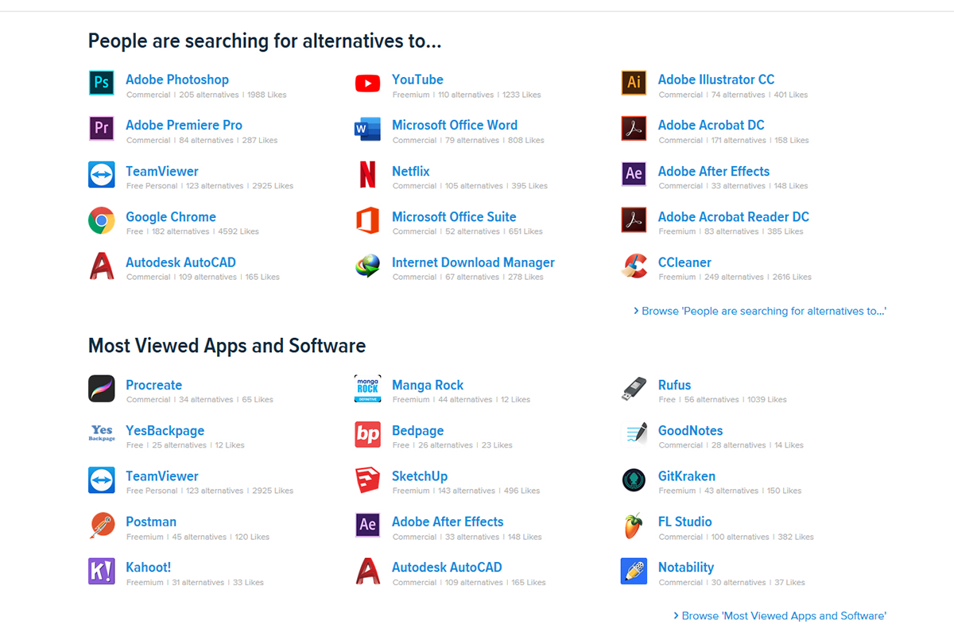Open the CCleaner link
Viewport: 954px width, 644px height.
[x=684, y=262]
